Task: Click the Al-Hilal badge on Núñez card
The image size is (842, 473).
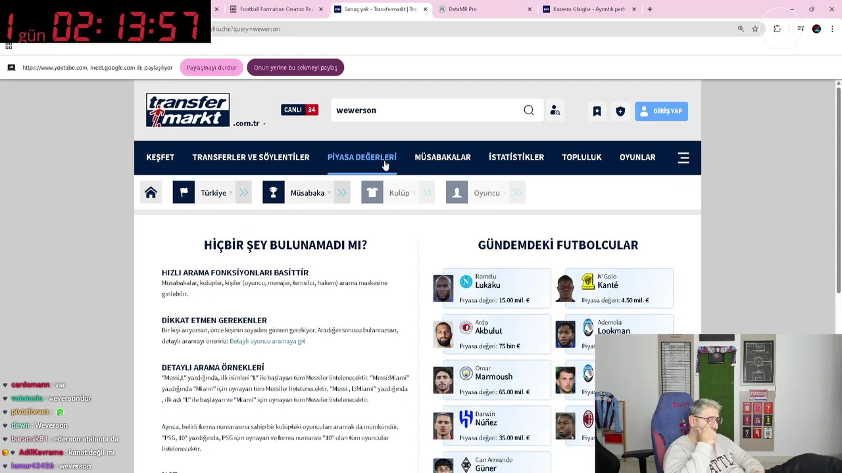Action: (x=466, y=419)
